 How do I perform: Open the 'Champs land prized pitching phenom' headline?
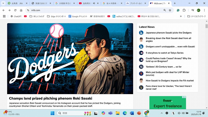tap(50, 98)
